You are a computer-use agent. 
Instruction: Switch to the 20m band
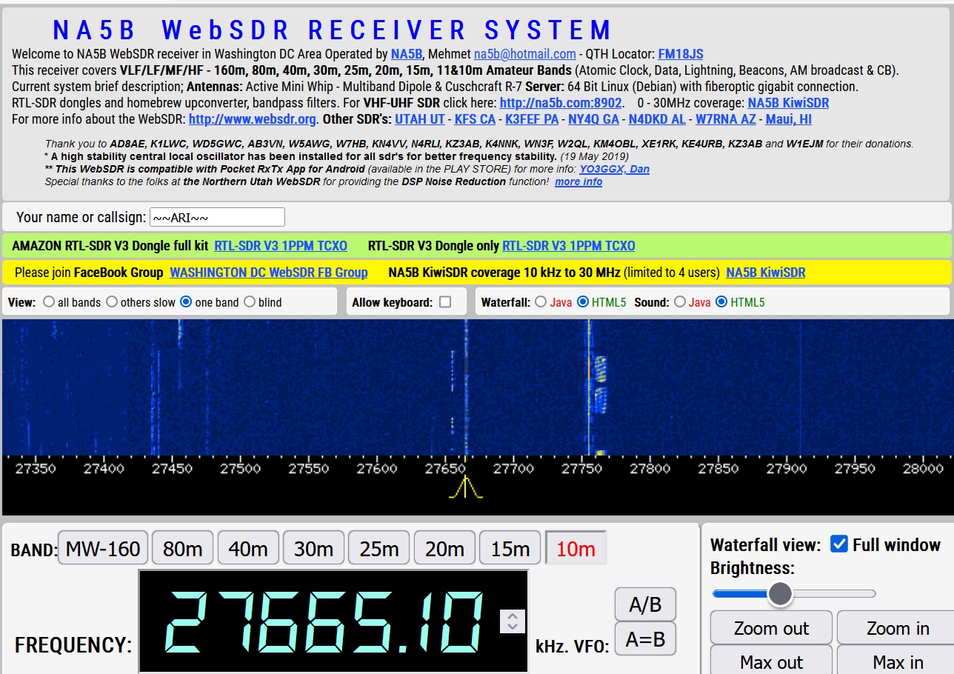click(x=444, y=549)
